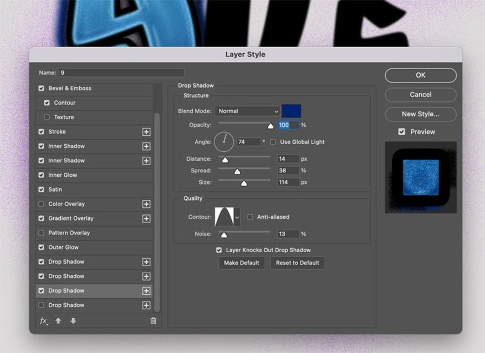The height and width of the screenshot is (353, 485).
Task: Click into the Name text field
Action: (122, 73)
